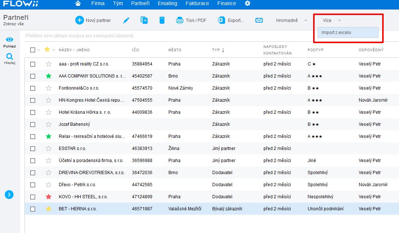Image resolution: width=399 pixels, height=233 pixels.
Task: Check the Jozef Bahenský row checkbox
Action: tap(33, 124)
